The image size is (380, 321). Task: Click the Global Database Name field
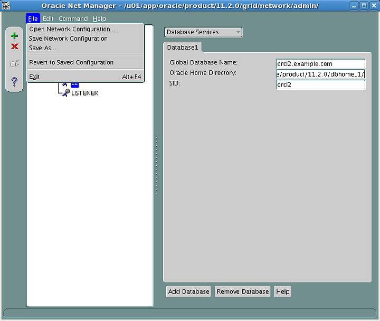321,64
